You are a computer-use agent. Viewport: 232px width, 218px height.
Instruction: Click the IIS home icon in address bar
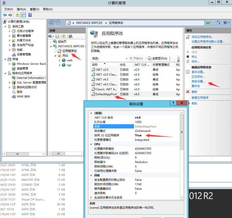click(218, 23)
